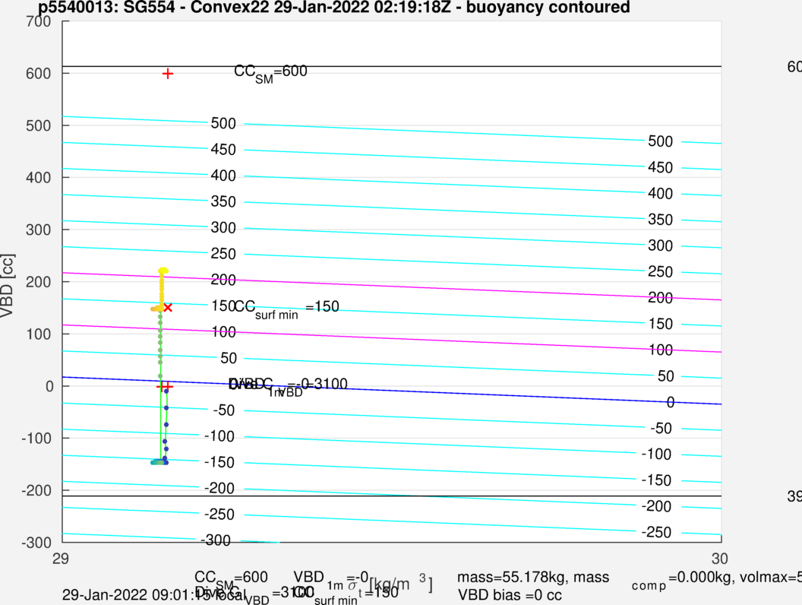Image resolution: width=802 pixels, height=605 pixels.
Task: Select the 'VBD [cc]' y-axis label
Action: [x=7, y=286]
